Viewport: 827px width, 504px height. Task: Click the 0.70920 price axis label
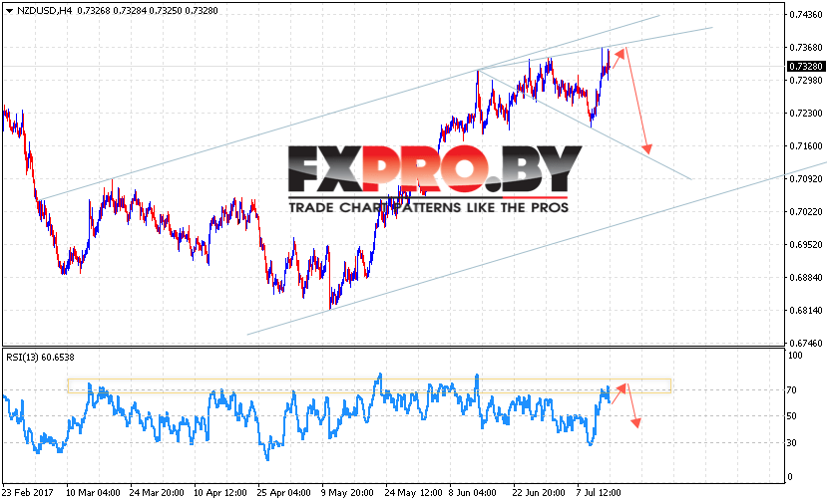(806, 179)
